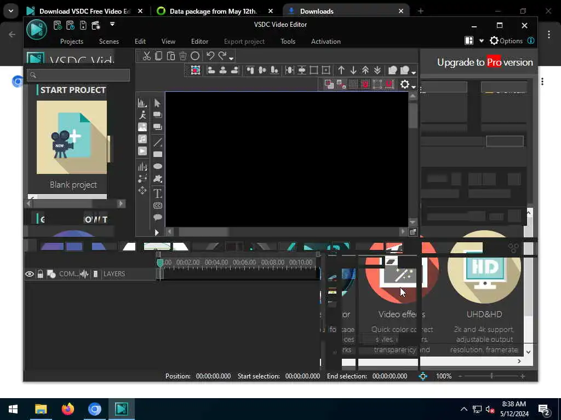Click the new project icon in quick access bar

click(x=57, y=25)
